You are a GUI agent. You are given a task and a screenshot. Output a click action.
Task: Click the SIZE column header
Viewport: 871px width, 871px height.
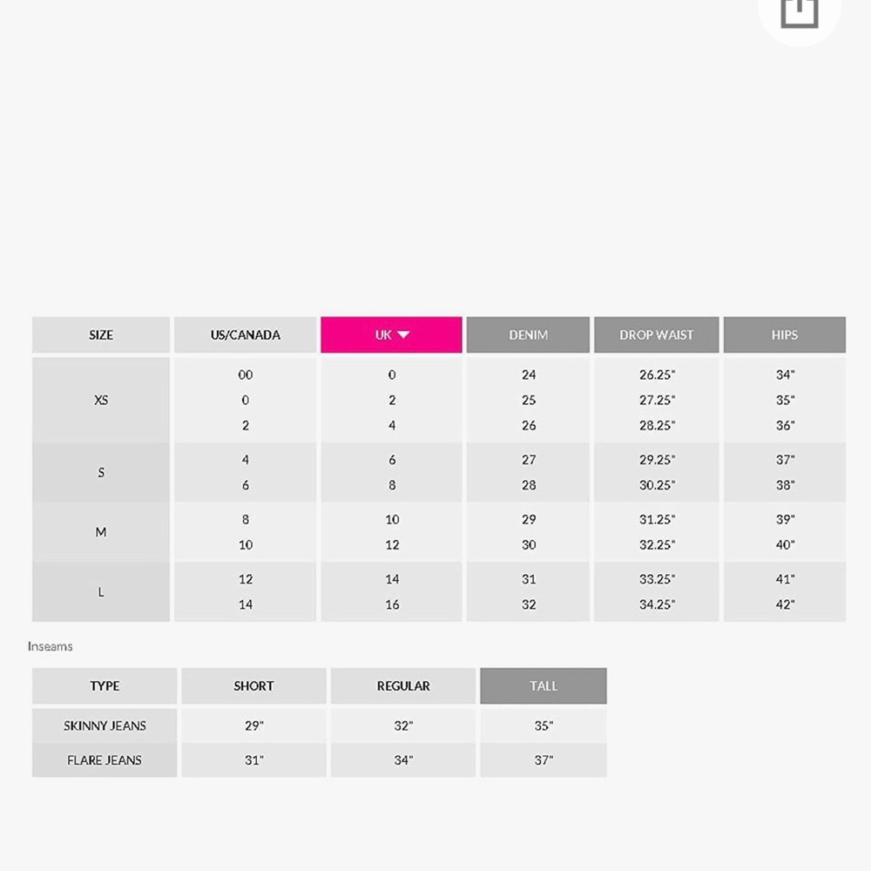point(100,334)
